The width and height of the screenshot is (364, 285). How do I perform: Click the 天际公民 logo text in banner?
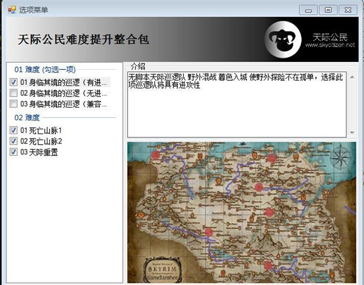click(x=330, y=37)
